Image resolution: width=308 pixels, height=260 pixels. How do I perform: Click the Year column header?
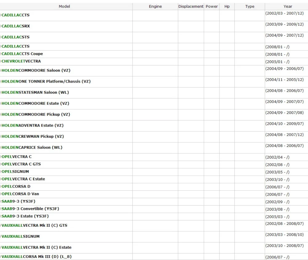288,6
